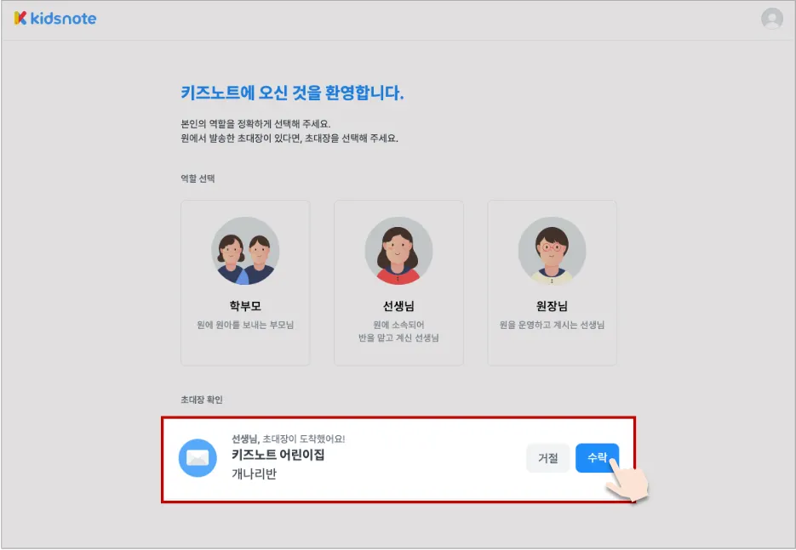796x550 pixels.
Task: Accept the invitation with 수락
Action: tap(597, 457)
